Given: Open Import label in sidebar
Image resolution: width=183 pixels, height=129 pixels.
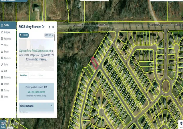Looking at the screenshot, I should (x=6, y=84).
